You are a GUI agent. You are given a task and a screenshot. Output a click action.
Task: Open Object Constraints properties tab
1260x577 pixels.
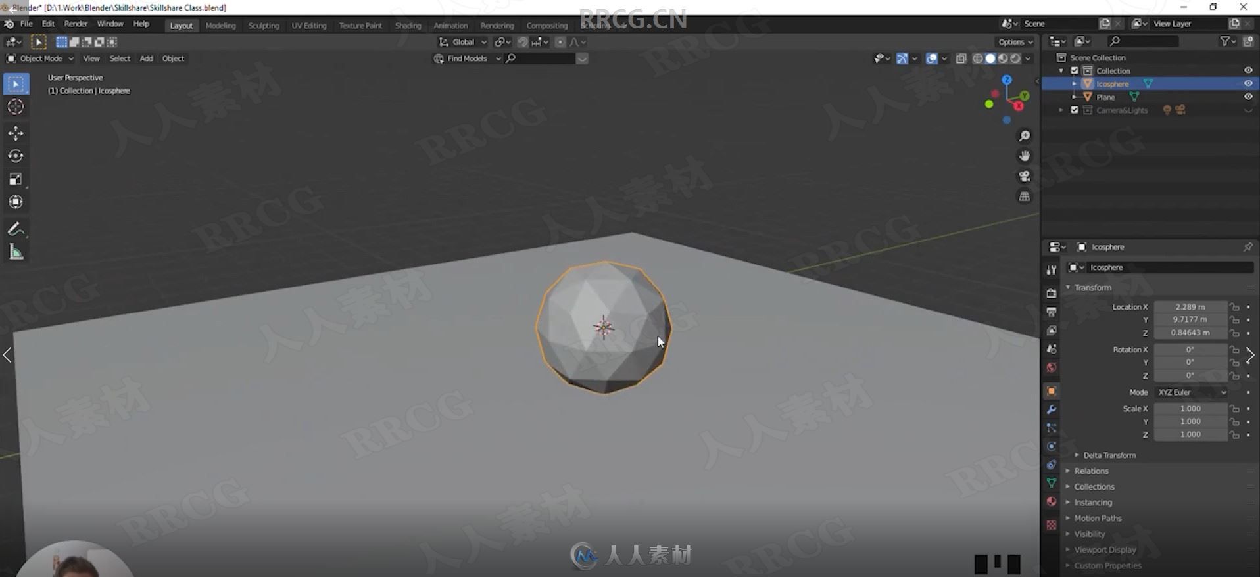tap(1051, 465)
